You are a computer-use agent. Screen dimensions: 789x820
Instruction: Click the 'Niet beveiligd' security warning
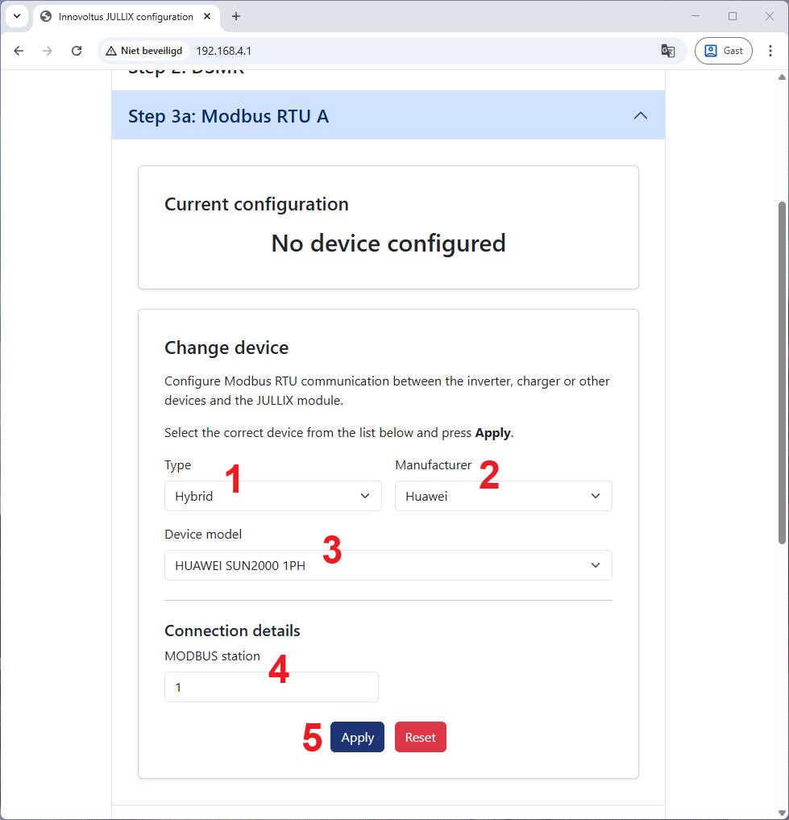tap(144, 51)
